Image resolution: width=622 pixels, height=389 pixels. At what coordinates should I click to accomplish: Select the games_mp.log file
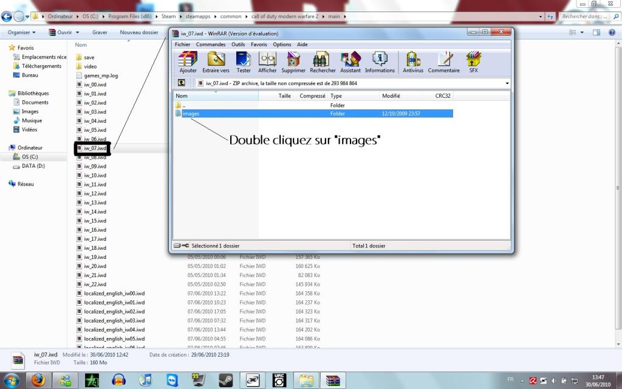[101, 75]
